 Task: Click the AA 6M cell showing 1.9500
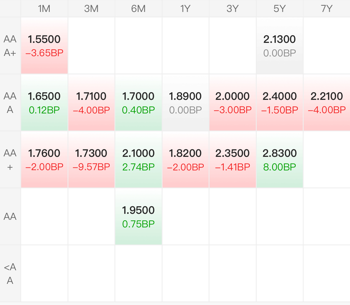pos(138,217)
